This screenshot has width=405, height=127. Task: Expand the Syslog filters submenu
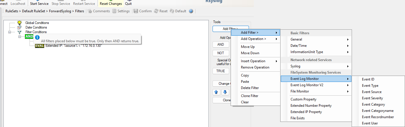(x=316, y=66)
